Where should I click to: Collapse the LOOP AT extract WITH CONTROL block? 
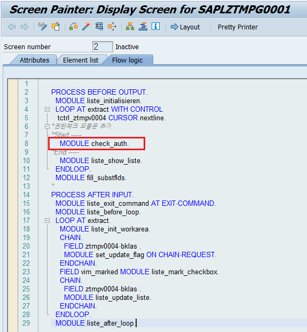(47, 109)
